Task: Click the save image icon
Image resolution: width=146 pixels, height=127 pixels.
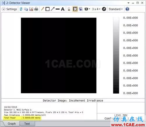Action: 31,9
